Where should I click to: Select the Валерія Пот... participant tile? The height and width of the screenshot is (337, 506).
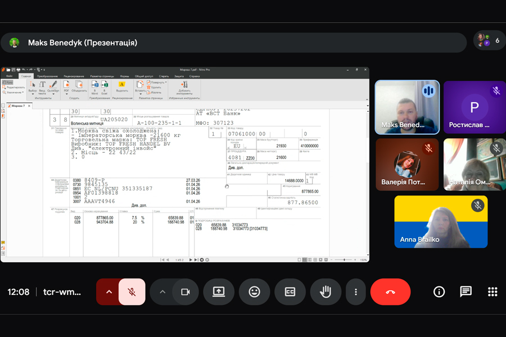[407, 165]
